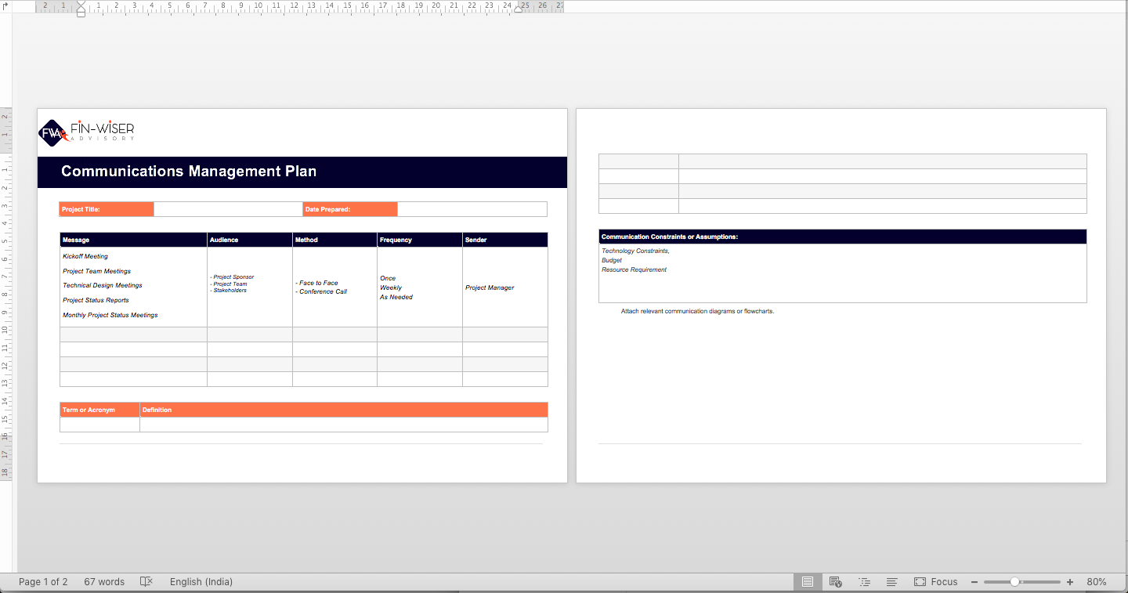Open zoom dialog via 80% label
This screenshot has height=593, width=1128.
pos(1097,582)
